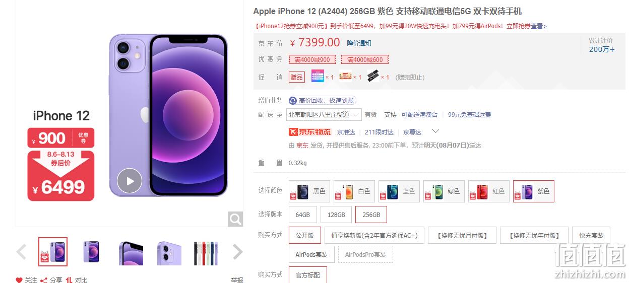Select the 128GB version option
630x283 pixels.
pyautogui.click(x=336, y=215)
